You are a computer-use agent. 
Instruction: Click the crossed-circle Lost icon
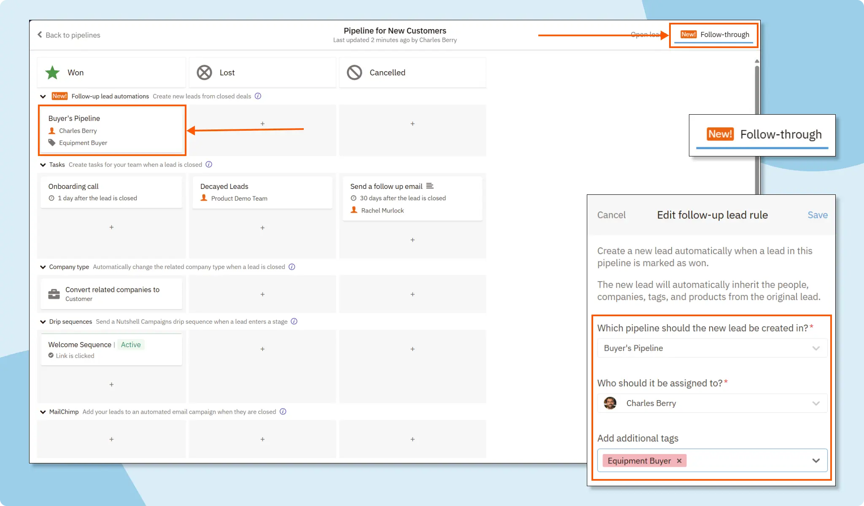pos(204,72)
